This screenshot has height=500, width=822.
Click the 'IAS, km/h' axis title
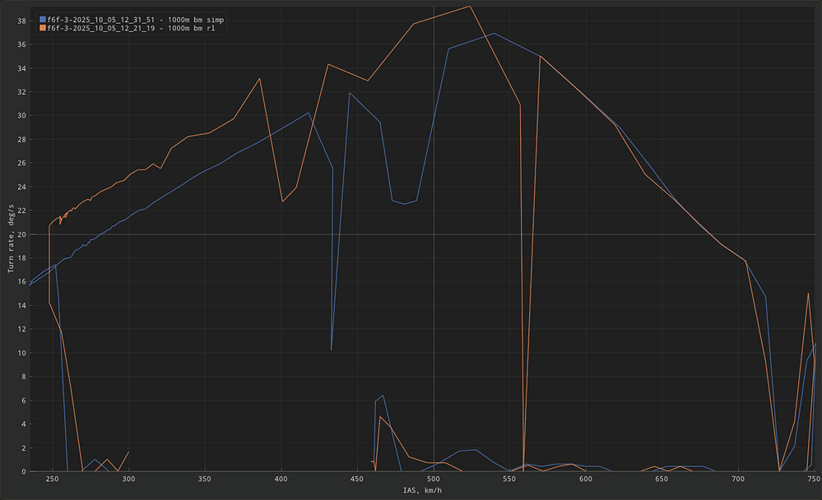click(421, 491)
